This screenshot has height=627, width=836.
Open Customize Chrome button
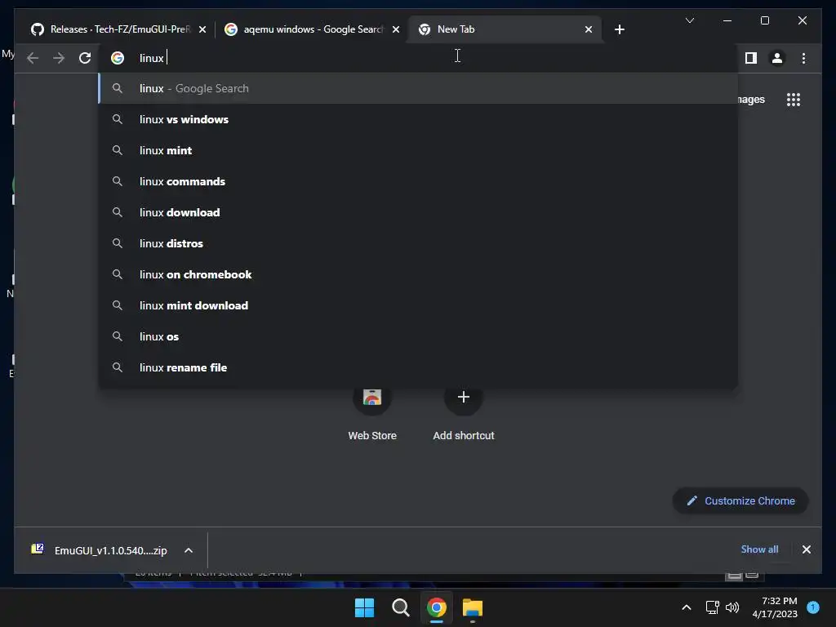click(740, 500)
